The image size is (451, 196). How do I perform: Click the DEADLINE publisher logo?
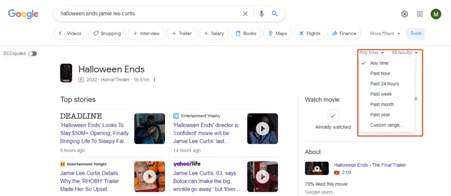click(81, 116)
